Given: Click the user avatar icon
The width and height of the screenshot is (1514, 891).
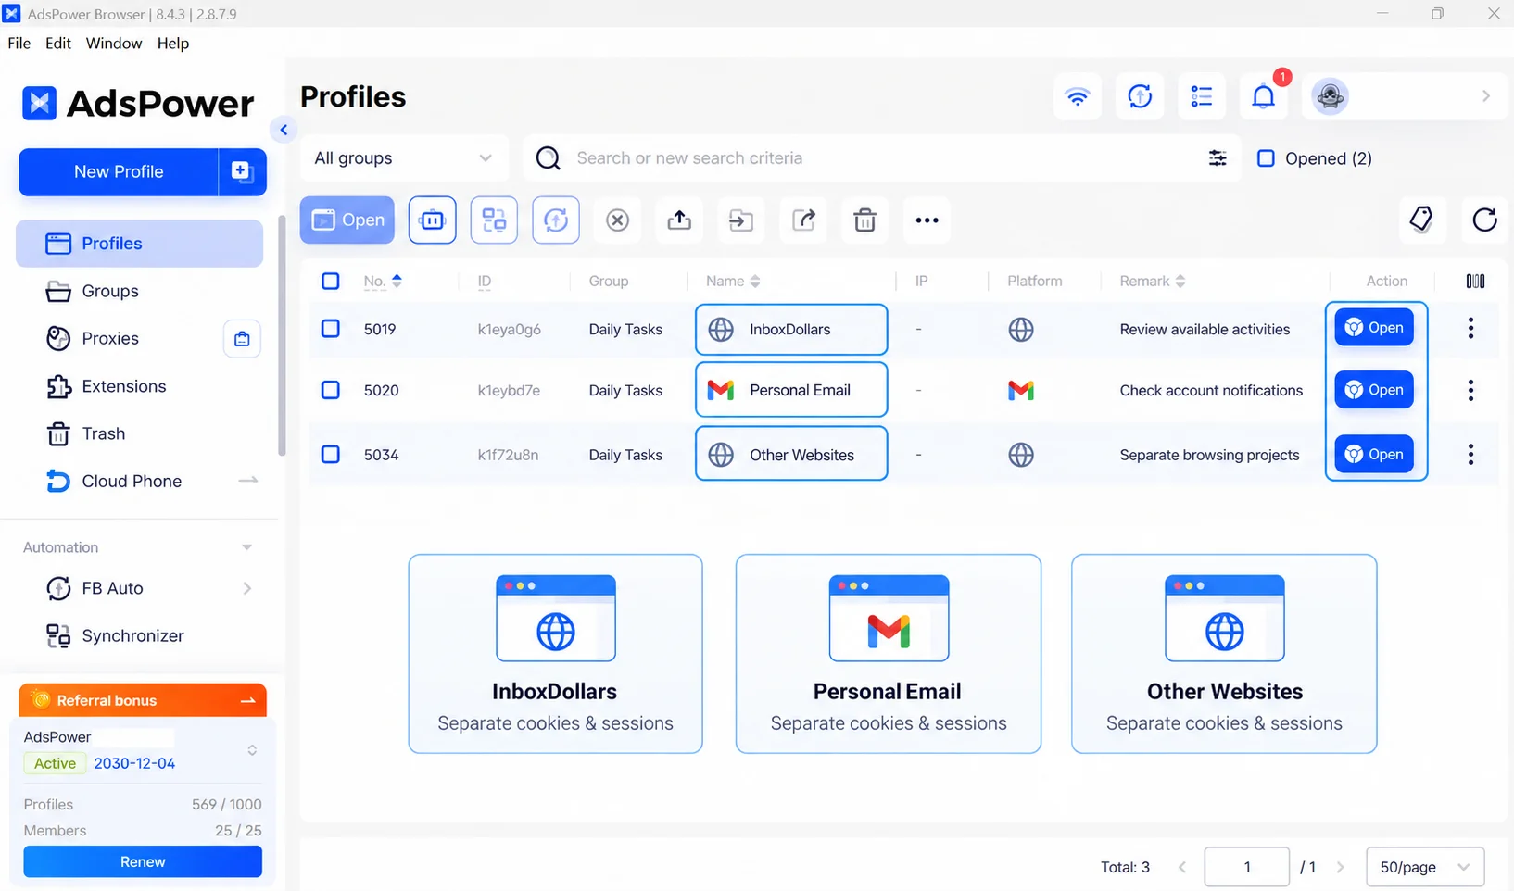Looking at the screenshot, I should point(1330,96).
